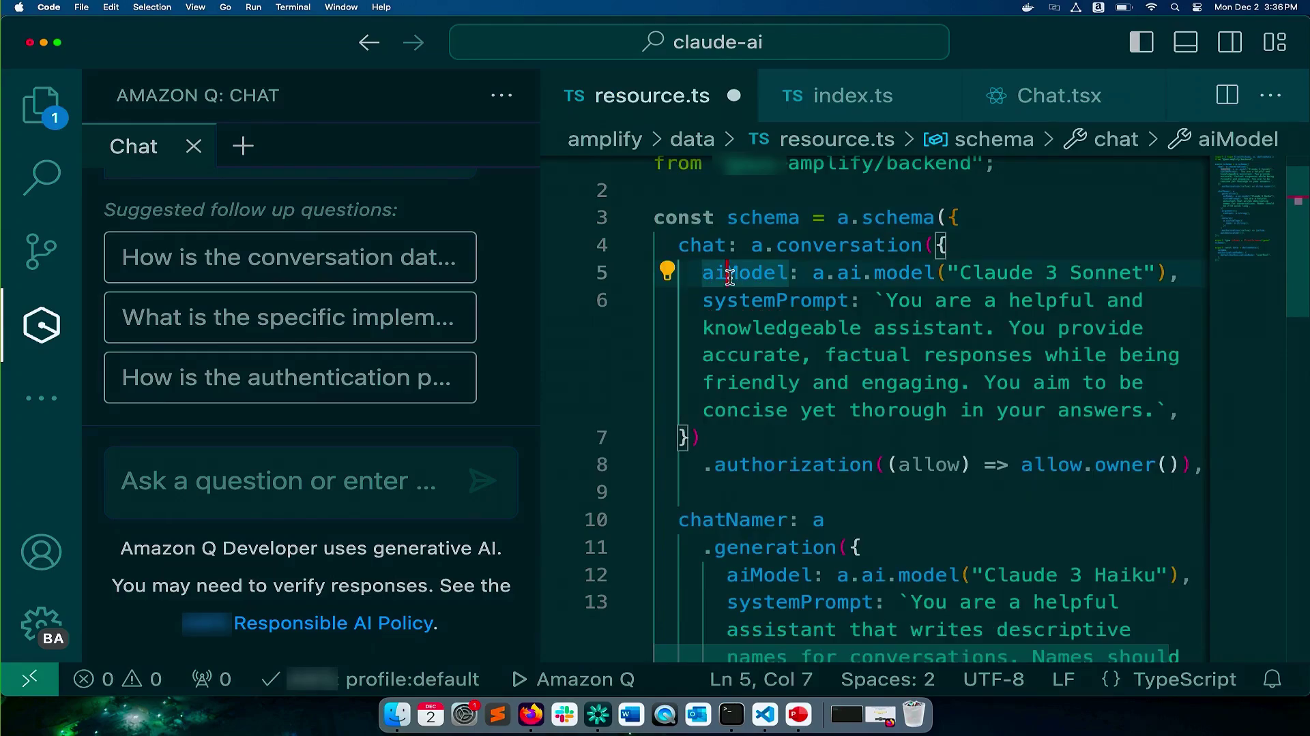The height and width of the screenshot is (736, 1310).
Task: Show errors and warnings in status bar
Action: [x=118, y=679]
